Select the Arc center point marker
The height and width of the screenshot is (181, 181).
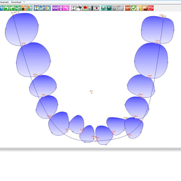click(x=91, y=93)
